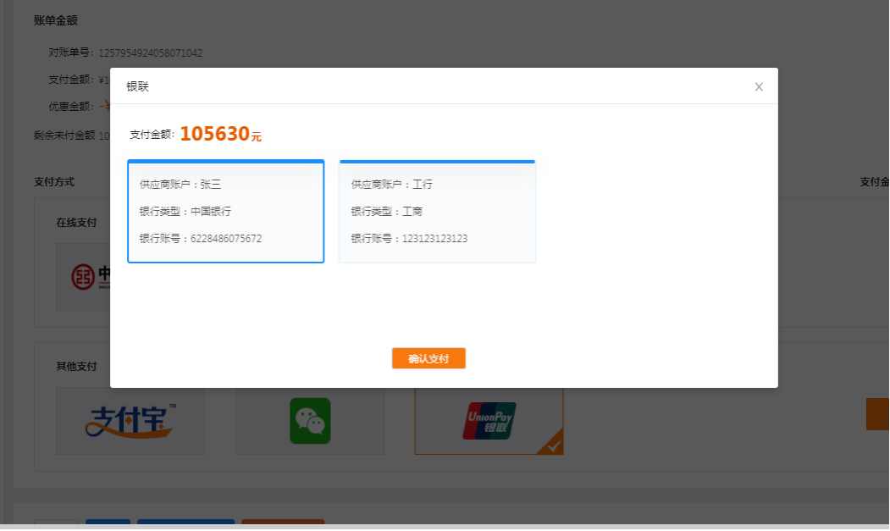Click bank account number 123123123123
The height and width of the screenshot is (531, 890).
tap(434, 239)
